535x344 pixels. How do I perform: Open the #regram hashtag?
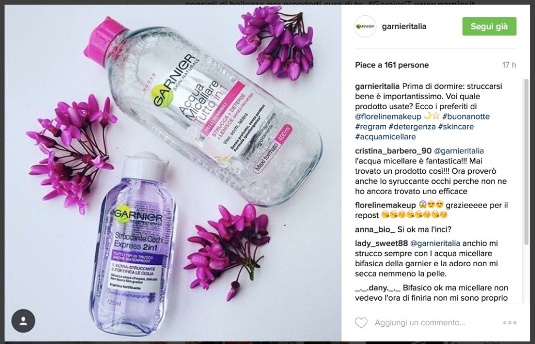370,126
